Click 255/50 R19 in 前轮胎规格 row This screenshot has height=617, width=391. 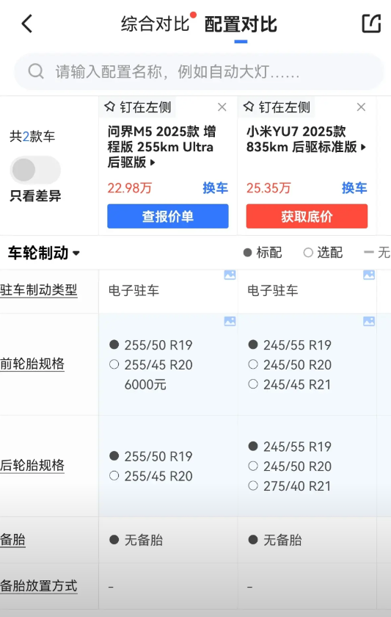click(x=158, y=345)
